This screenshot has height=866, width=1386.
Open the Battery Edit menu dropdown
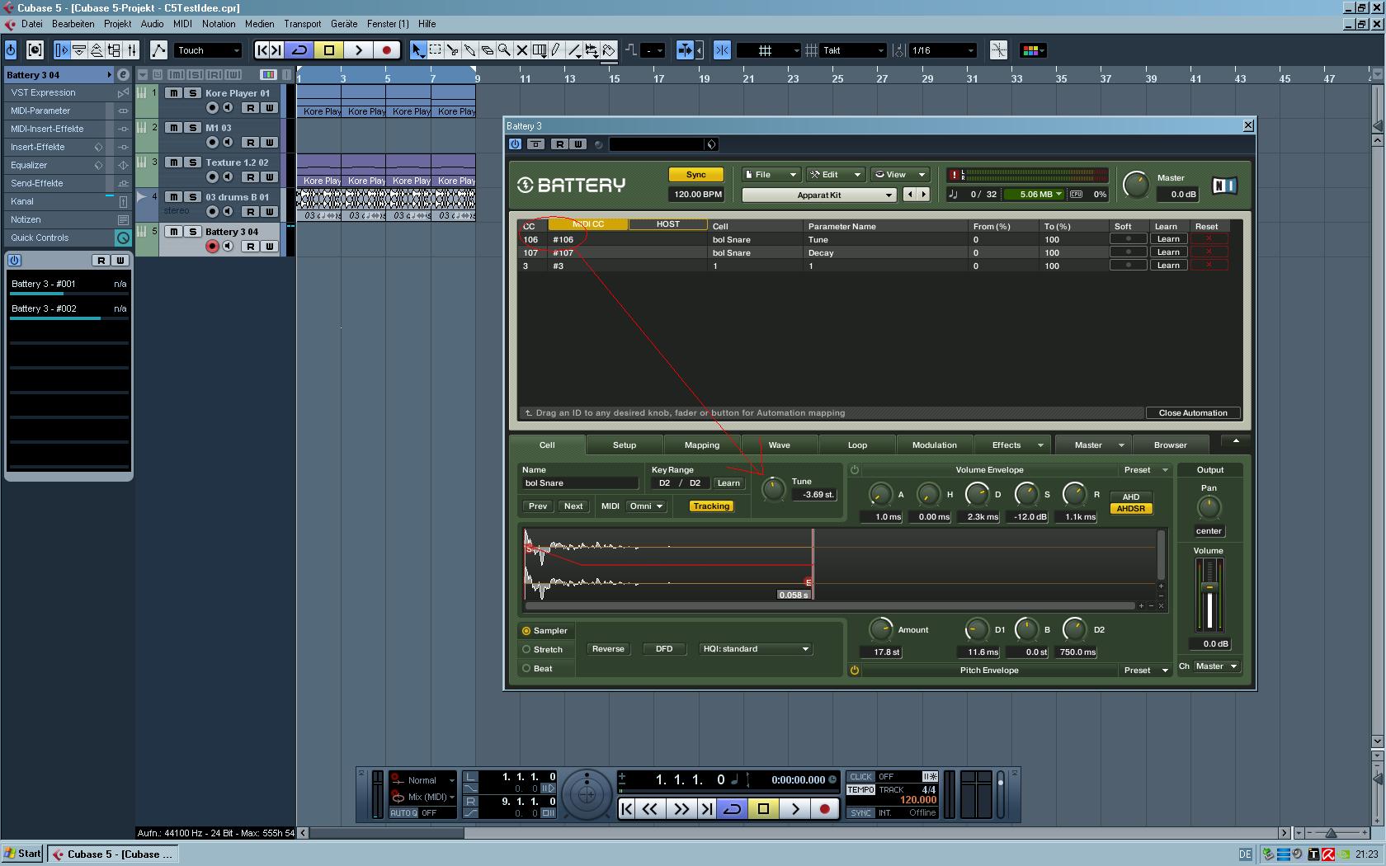(835, 175)
